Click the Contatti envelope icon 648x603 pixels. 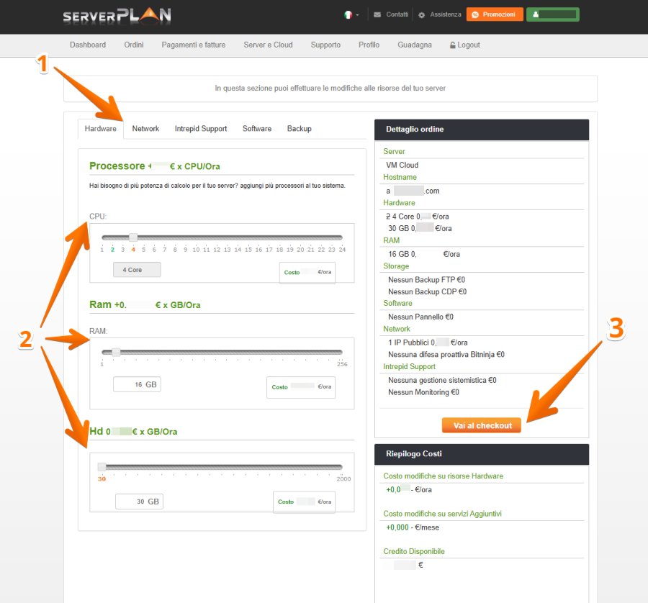click(x=377, y=14)
